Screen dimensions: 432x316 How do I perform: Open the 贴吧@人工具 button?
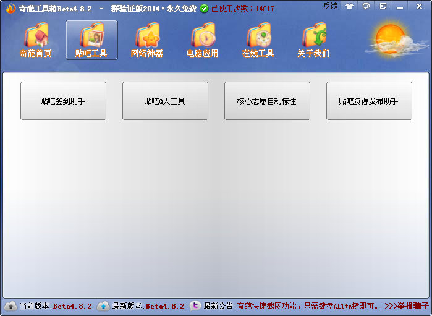pyautogui.click(x=165, y=101)
